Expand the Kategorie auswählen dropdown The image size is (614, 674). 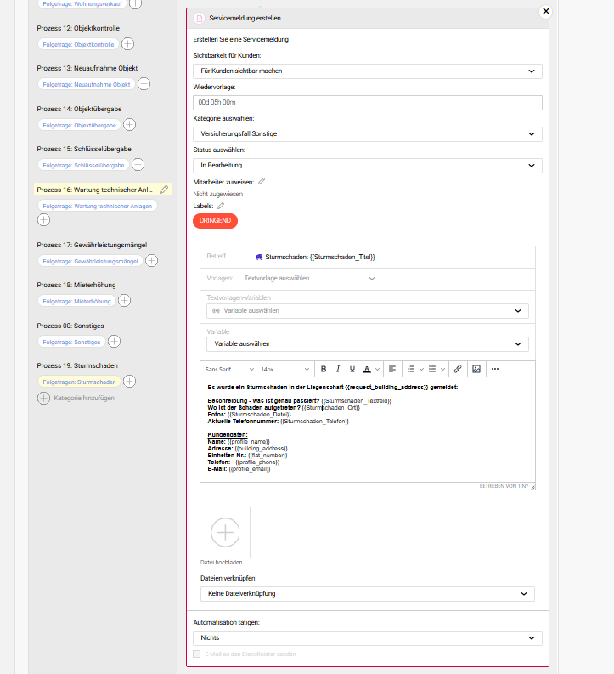367,133
